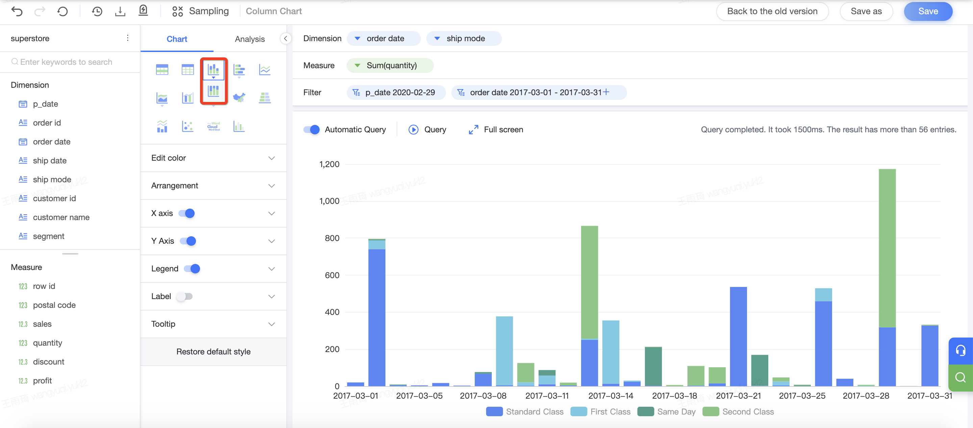This screenshot has height=428, width=973.
Task: Click the lightning document icon in toolbar
Action: 143,10
